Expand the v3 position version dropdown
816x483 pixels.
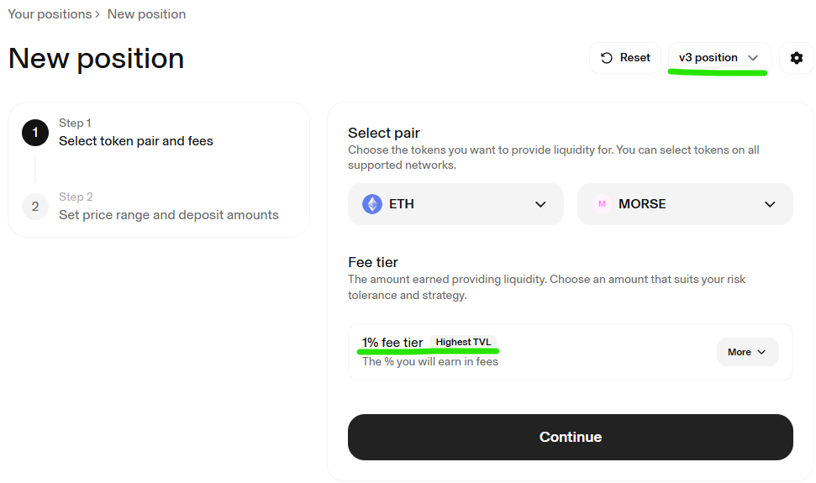pyautogui.click(x=719, y=58)
